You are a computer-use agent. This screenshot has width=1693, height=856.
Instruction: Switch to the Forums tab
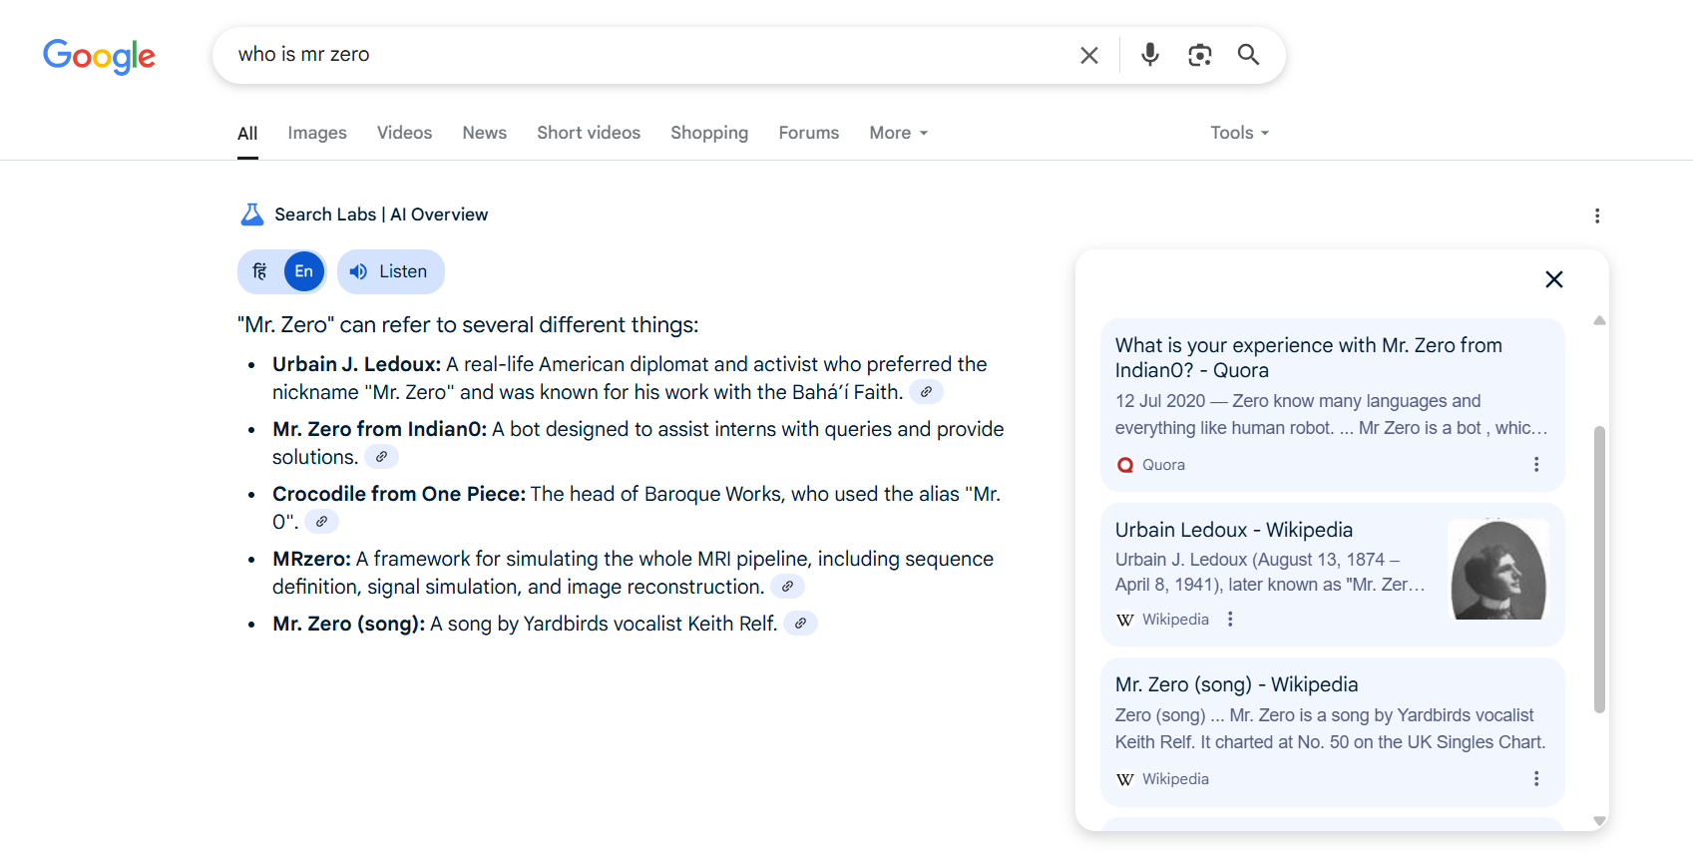[809, 133]
